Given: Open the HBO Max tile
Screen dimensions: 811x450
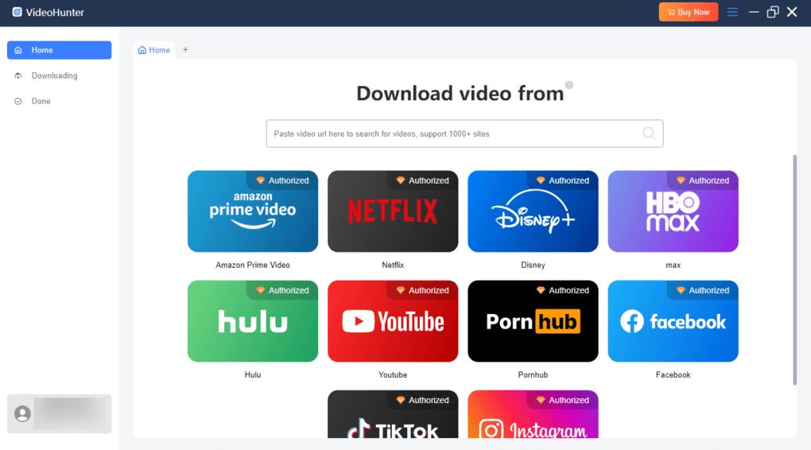Looking at the screenshot, I should [x=673, y=211].
